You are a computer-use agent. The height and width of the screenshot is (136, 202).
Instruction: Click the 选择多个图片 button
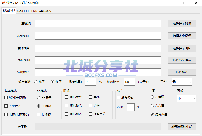(x=182, y=48)
